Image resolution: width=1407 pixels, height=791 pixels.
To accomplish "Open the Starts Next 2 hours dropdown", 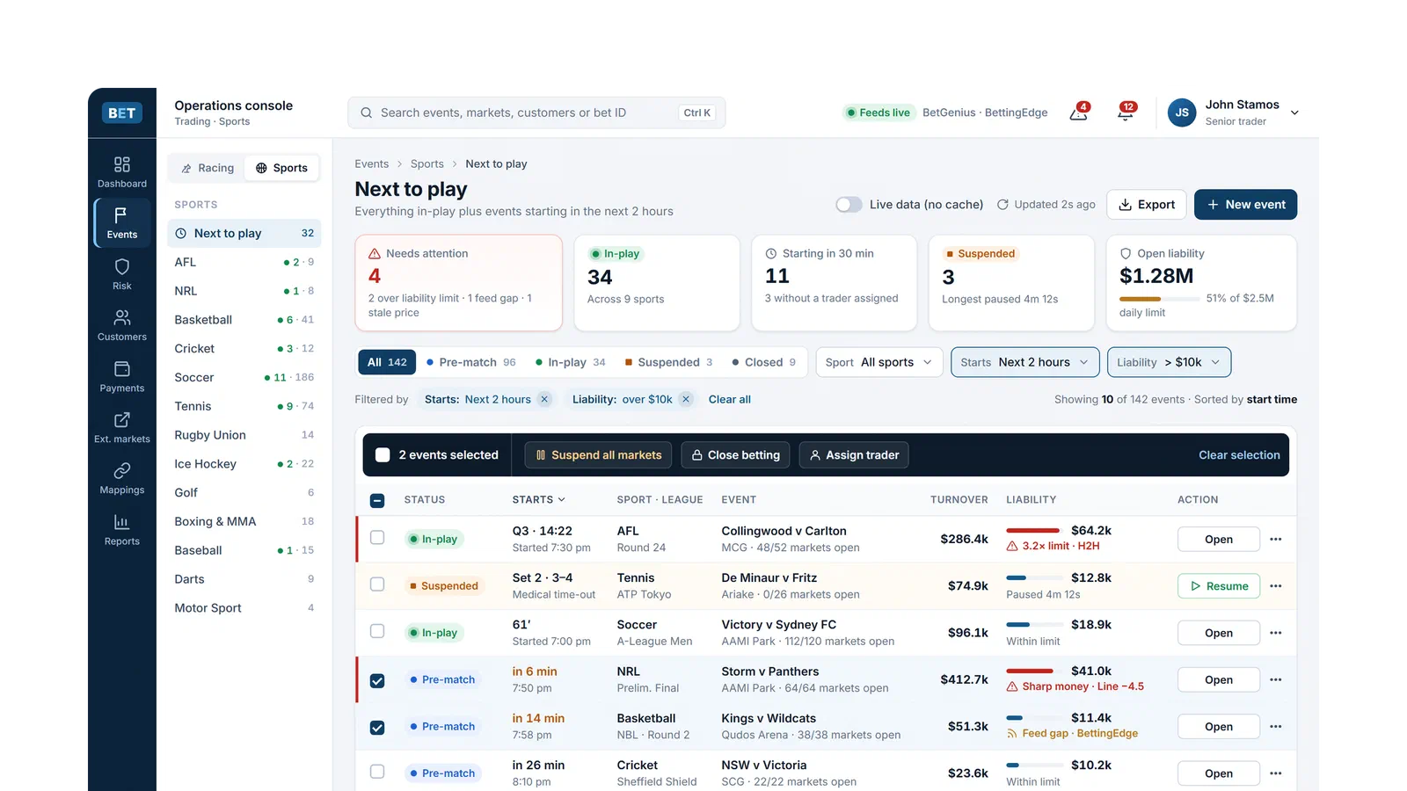I will [x=1024, y=362].
